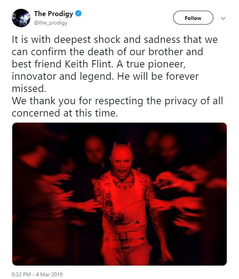The image size is (239, 279).
Task: Click the phrase 'brother and' in the tweet
Action: 175,52
